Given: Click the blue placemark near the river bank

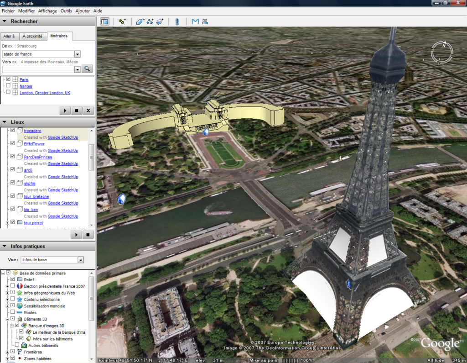Looking at the screenshot, I should tap(121, 199).
